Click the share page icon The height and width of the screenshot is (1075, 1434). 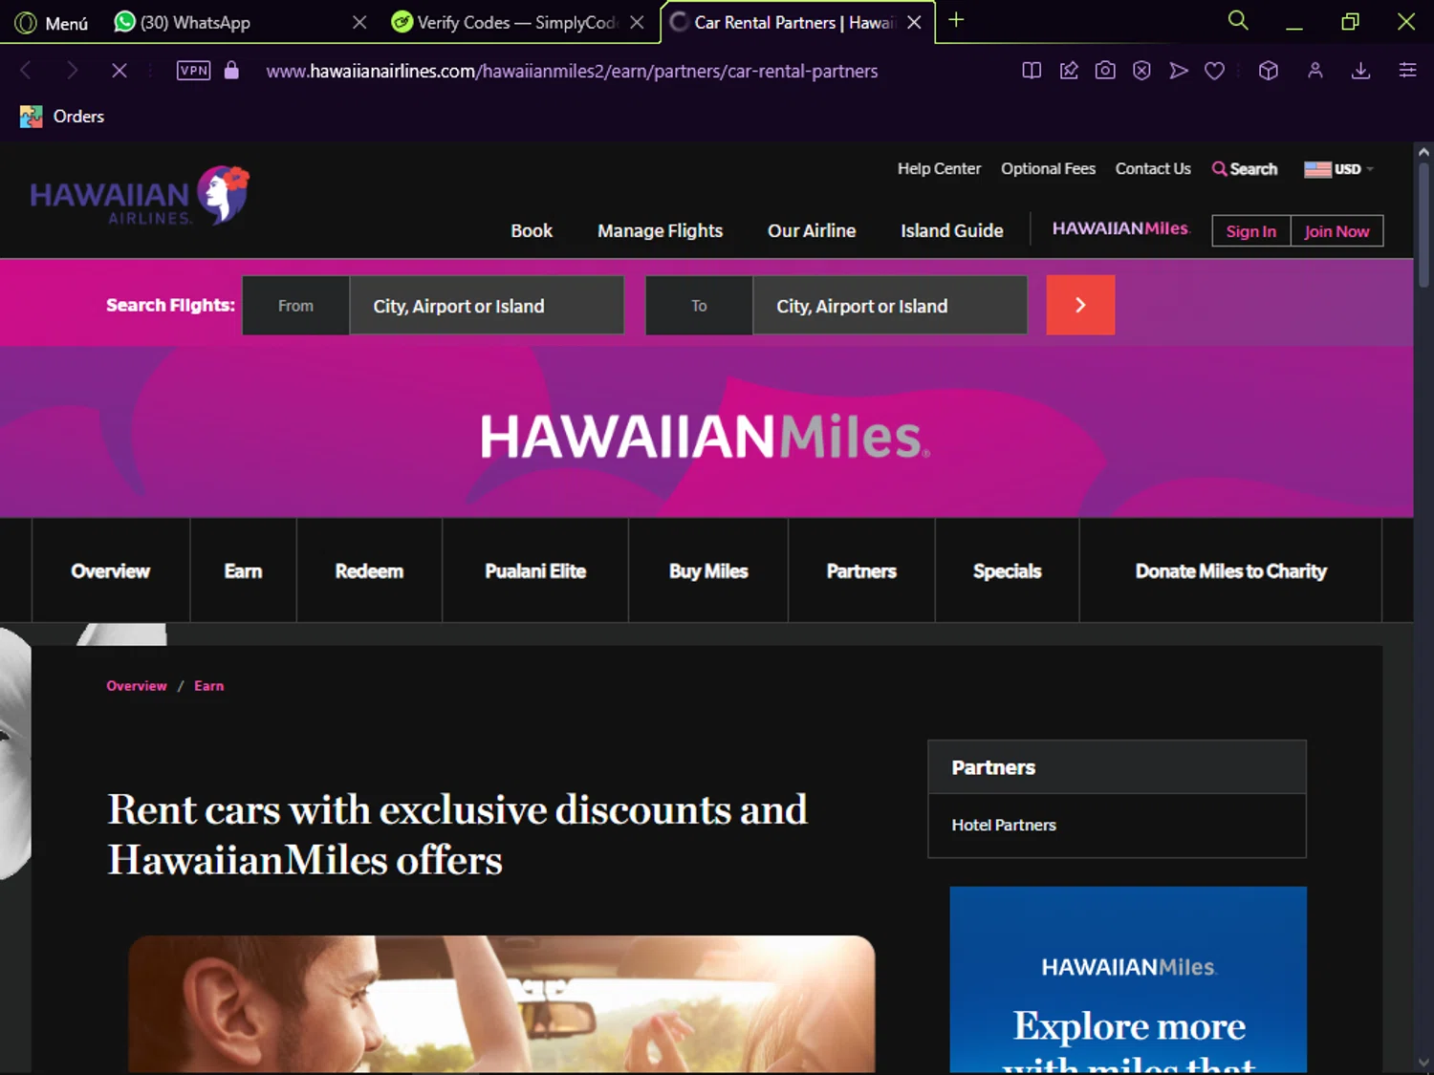[1069, 71]
